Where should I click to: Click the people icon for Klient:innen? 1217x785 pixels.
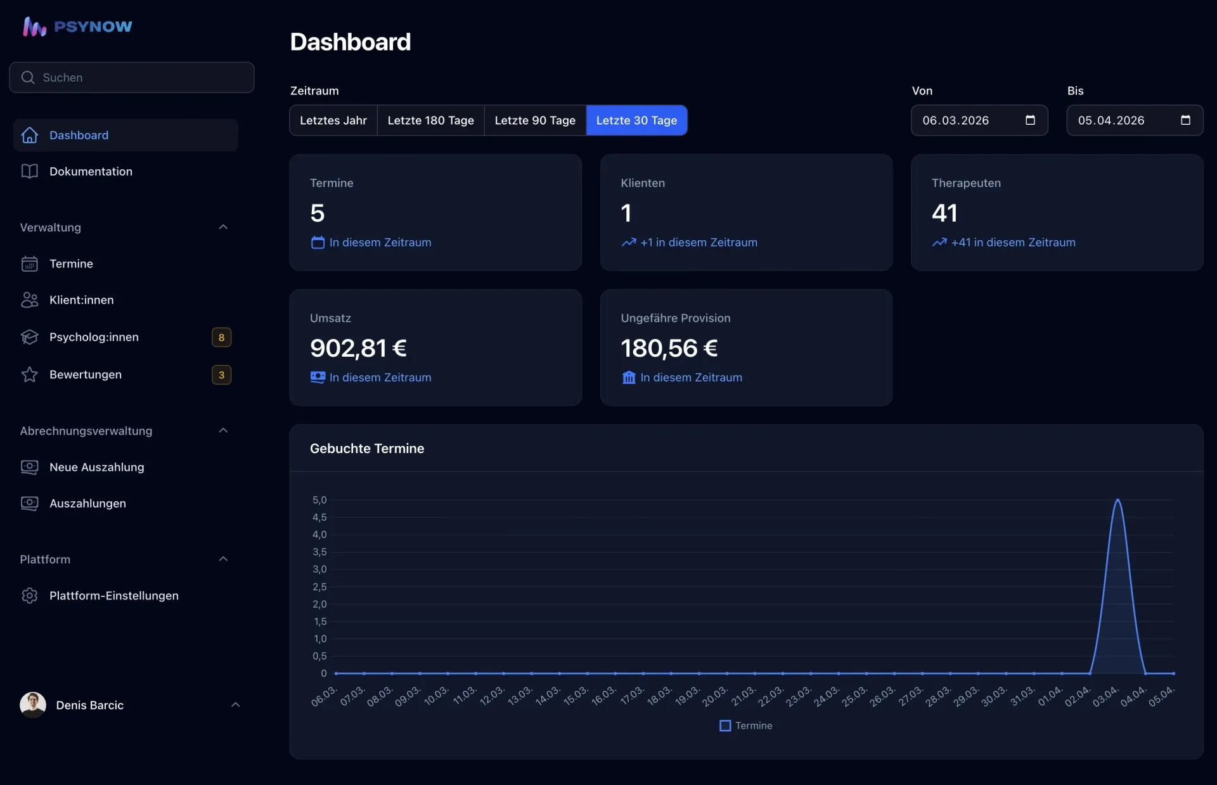pos(29,300)
